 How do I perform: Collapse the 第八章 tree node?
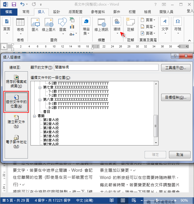(40, 100)
